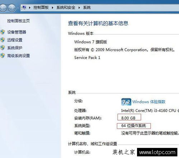Select 系统 at the end of the breadcrumb
This screenshot has width=179, height=158.
(x=87, y=8)
